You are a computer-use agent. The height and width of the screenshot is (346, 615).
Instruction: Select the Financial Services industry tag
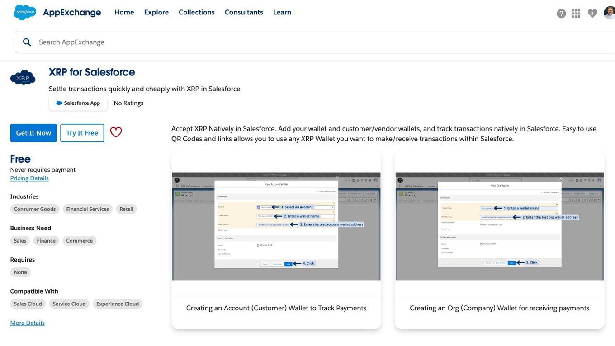(88, 209)
